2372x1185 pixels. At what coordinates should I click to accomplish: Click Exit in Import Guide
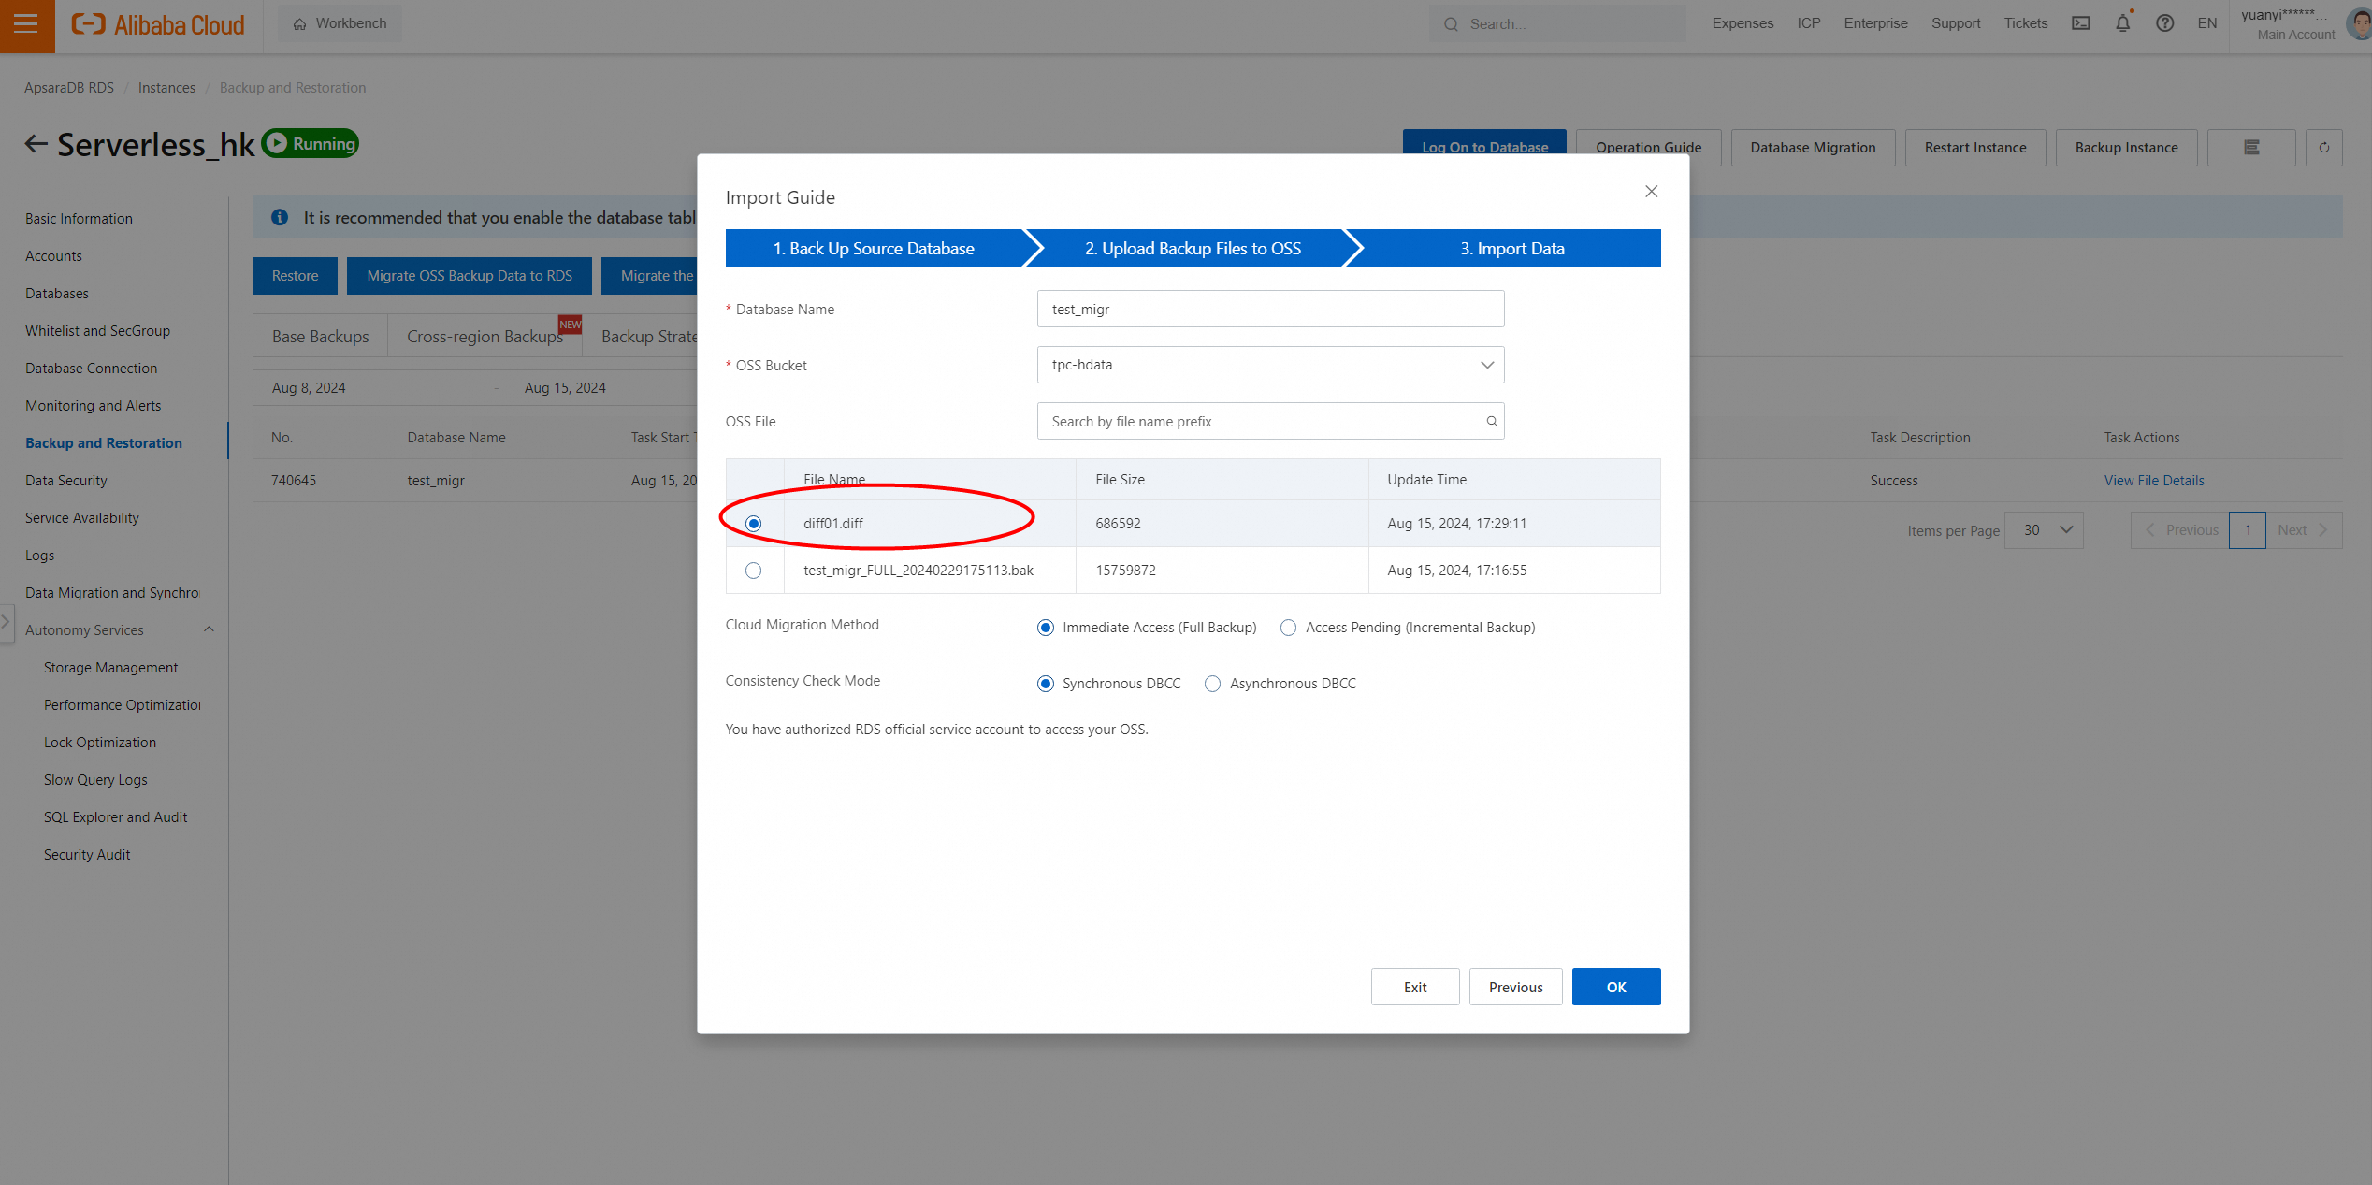(x=1414, y=987)
